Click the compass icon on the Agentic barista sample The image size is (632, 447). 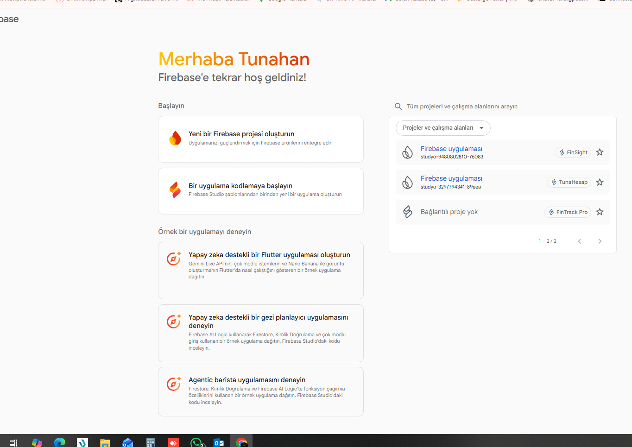pos(174,383)
